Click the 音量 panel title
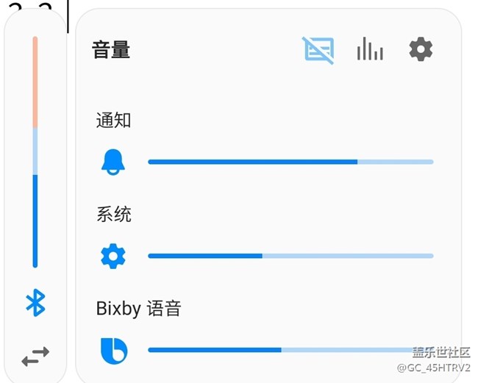The image size is (478, 383). 111,50
